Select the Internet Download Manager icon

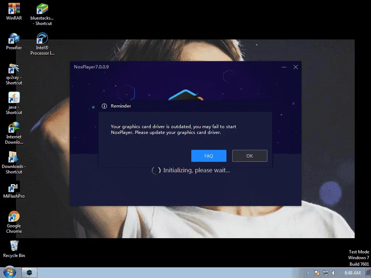click(14, 133)
